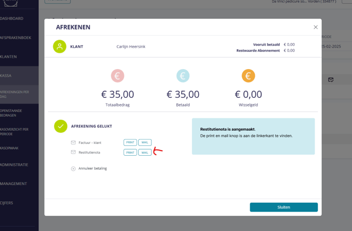Select Kasopmaak in the sidebar
The width and height of the screenshot is (352, 231).
point(9,148)
